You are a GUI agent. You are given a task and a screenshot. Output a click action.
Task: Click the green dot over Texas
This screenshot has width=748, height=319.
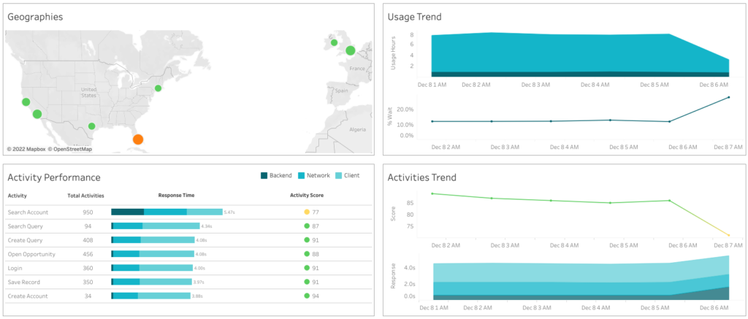[x=91, y=126]
